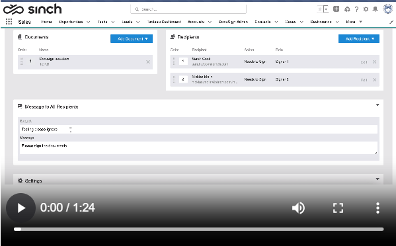Edit the first recipient, Signer 1
Image resolution: width=396 pixels, height=246 pixels.
click(x=364, y=62)
